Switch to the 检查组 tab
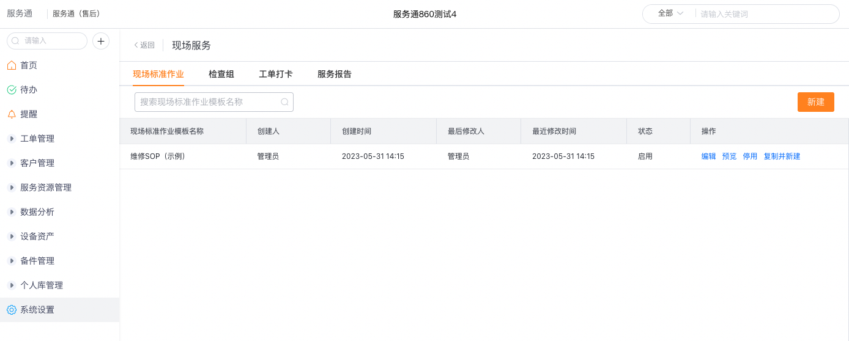The width and height of the screenshot is (849, 341). pos(221,74)
